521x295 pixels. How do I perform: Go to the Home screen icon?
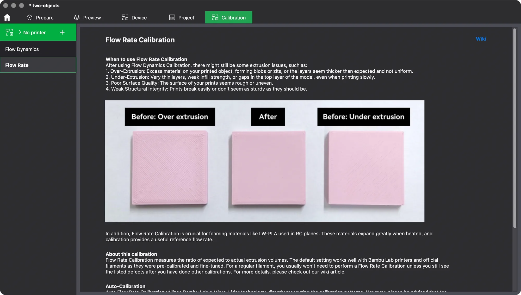pyautogui.click(x=7, y=17)
